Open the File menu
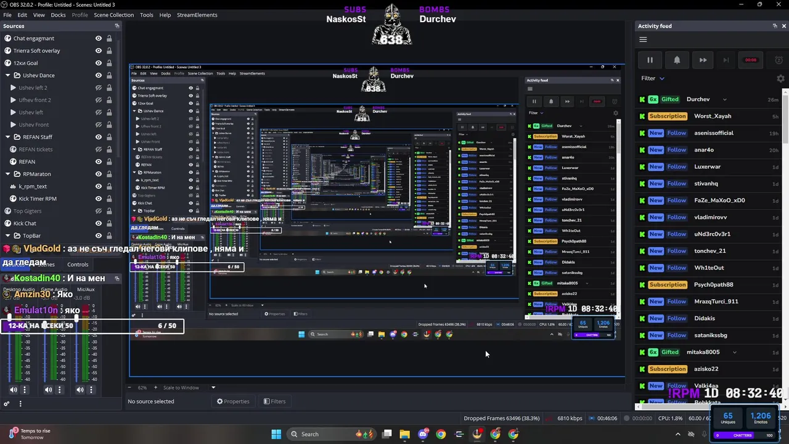The width and height of the screenshot is (789, 444). click(7, 15)
